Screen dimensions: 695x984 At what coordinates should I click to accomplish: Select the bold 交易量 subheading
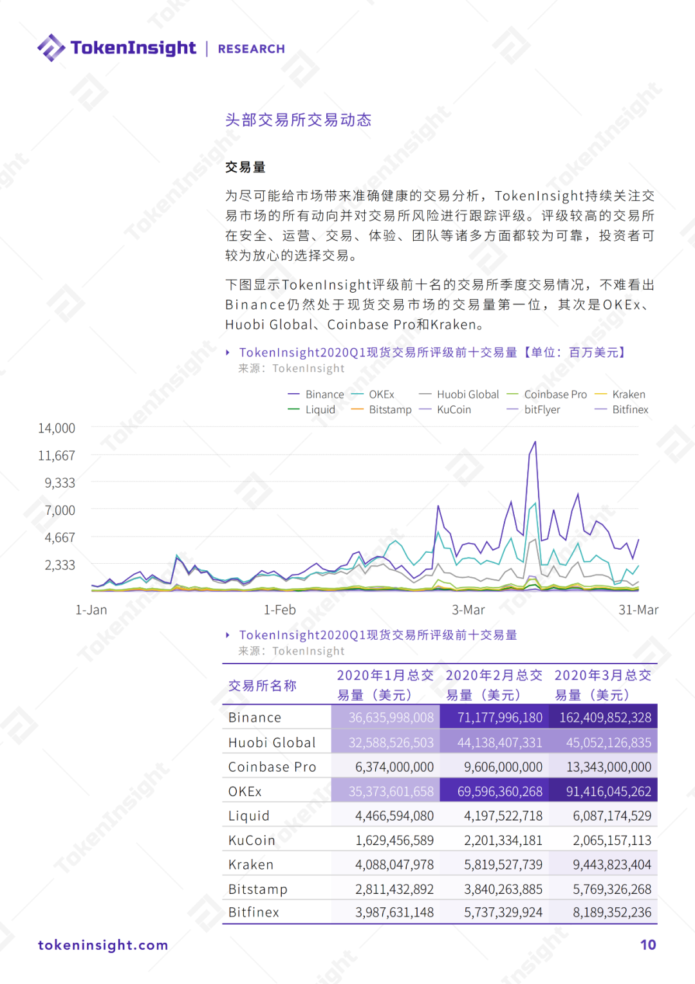click(x=245, y=167)
